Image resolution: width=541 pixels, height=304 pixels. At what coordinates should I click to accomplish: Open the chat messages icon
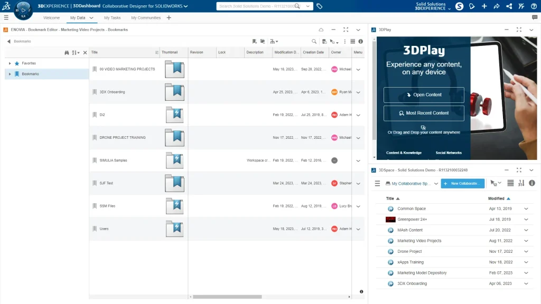(x=535, y=17)
